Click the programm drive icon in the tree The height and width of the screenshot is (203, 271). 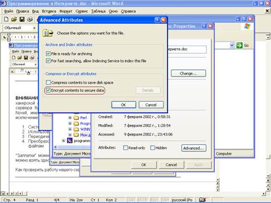70,141
